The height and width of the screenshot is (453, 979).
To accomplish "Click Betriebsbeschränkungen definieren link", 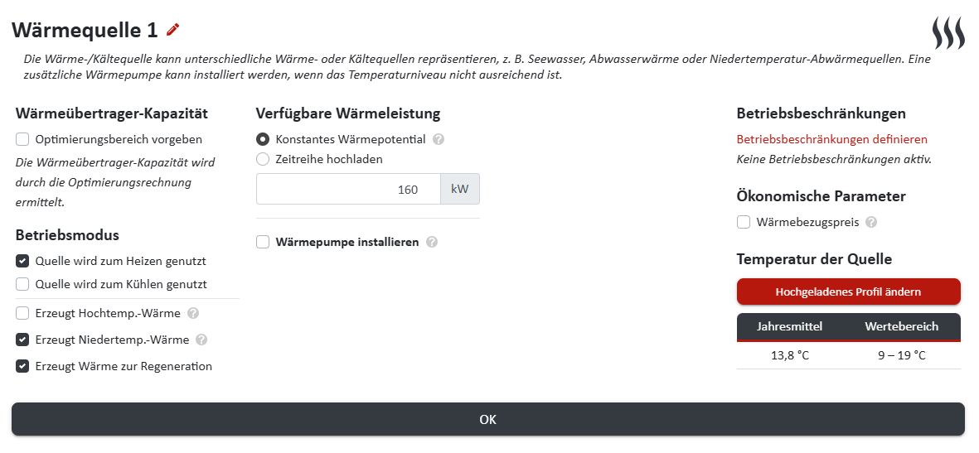I will click(x=831, y=139).
